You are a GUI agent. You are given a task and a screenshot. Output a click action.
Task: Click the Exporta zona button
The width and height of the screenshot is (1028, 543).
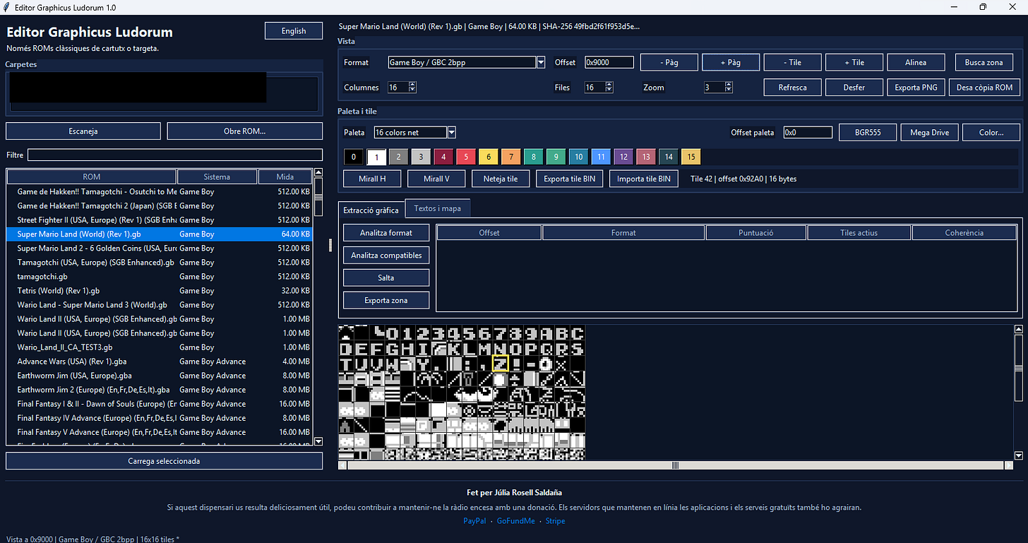point(386,300)
